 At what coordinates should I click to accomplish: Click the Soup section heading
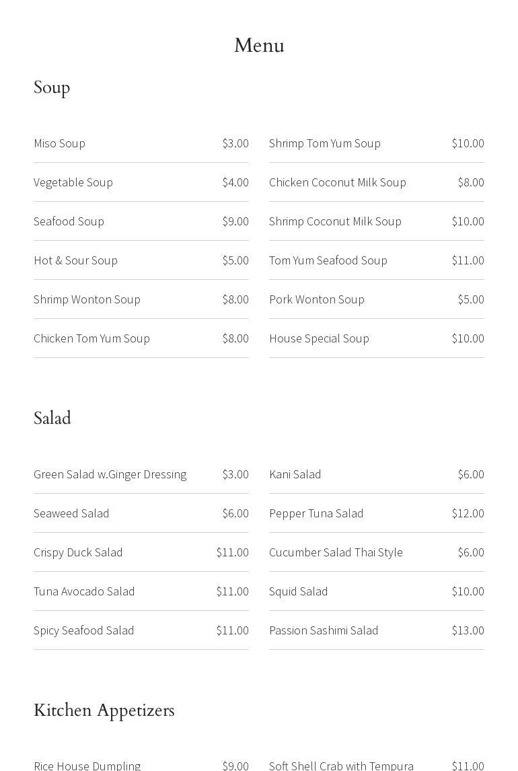52,88
